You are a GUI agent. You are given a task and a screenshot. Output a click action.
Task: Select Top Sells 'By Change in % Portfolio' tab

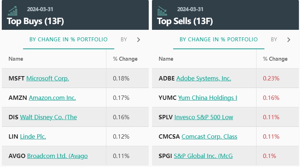218,40
